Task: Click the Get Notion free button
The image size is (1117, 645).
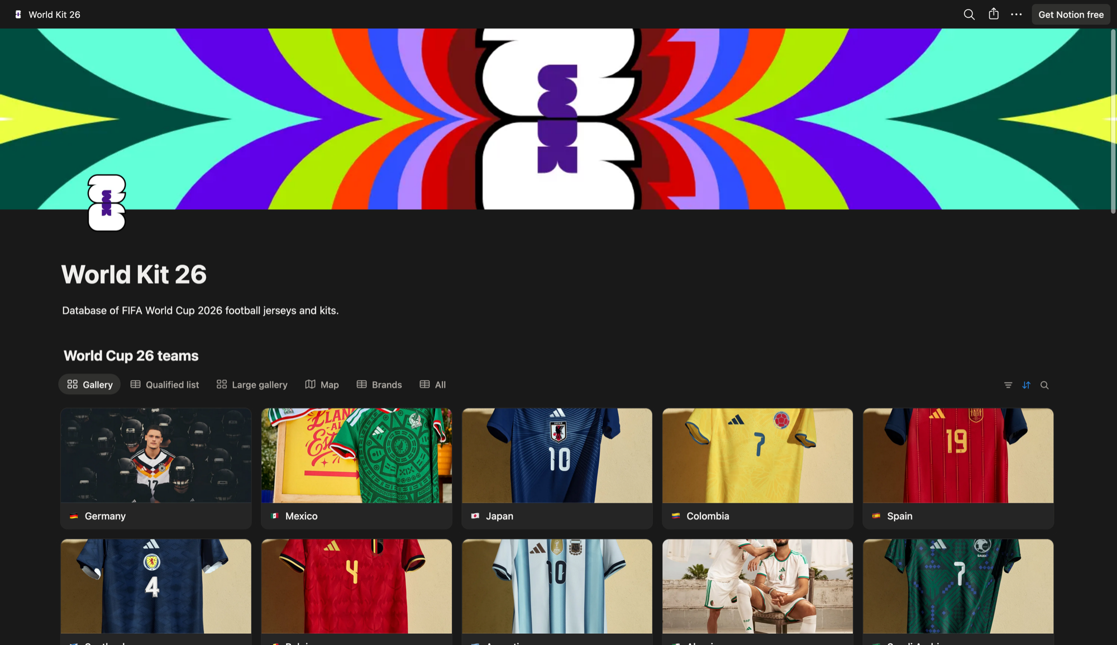Action: (1071, 15)
